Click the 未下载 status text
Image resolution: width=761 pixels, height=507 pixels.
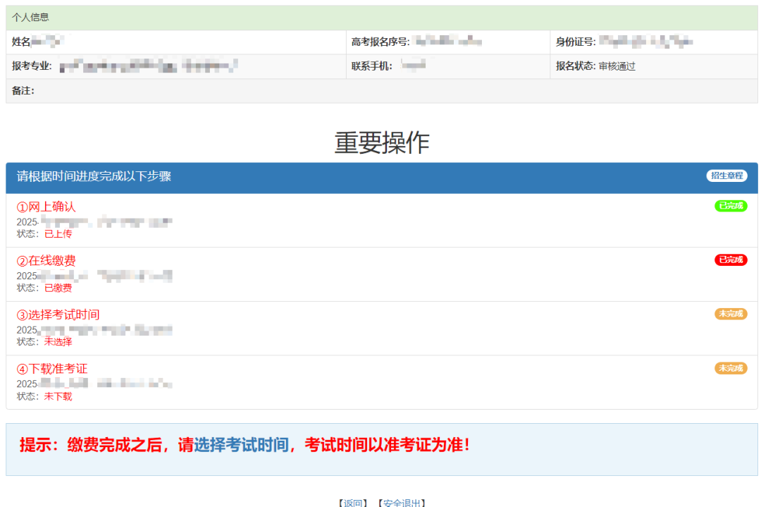[58, 396]
